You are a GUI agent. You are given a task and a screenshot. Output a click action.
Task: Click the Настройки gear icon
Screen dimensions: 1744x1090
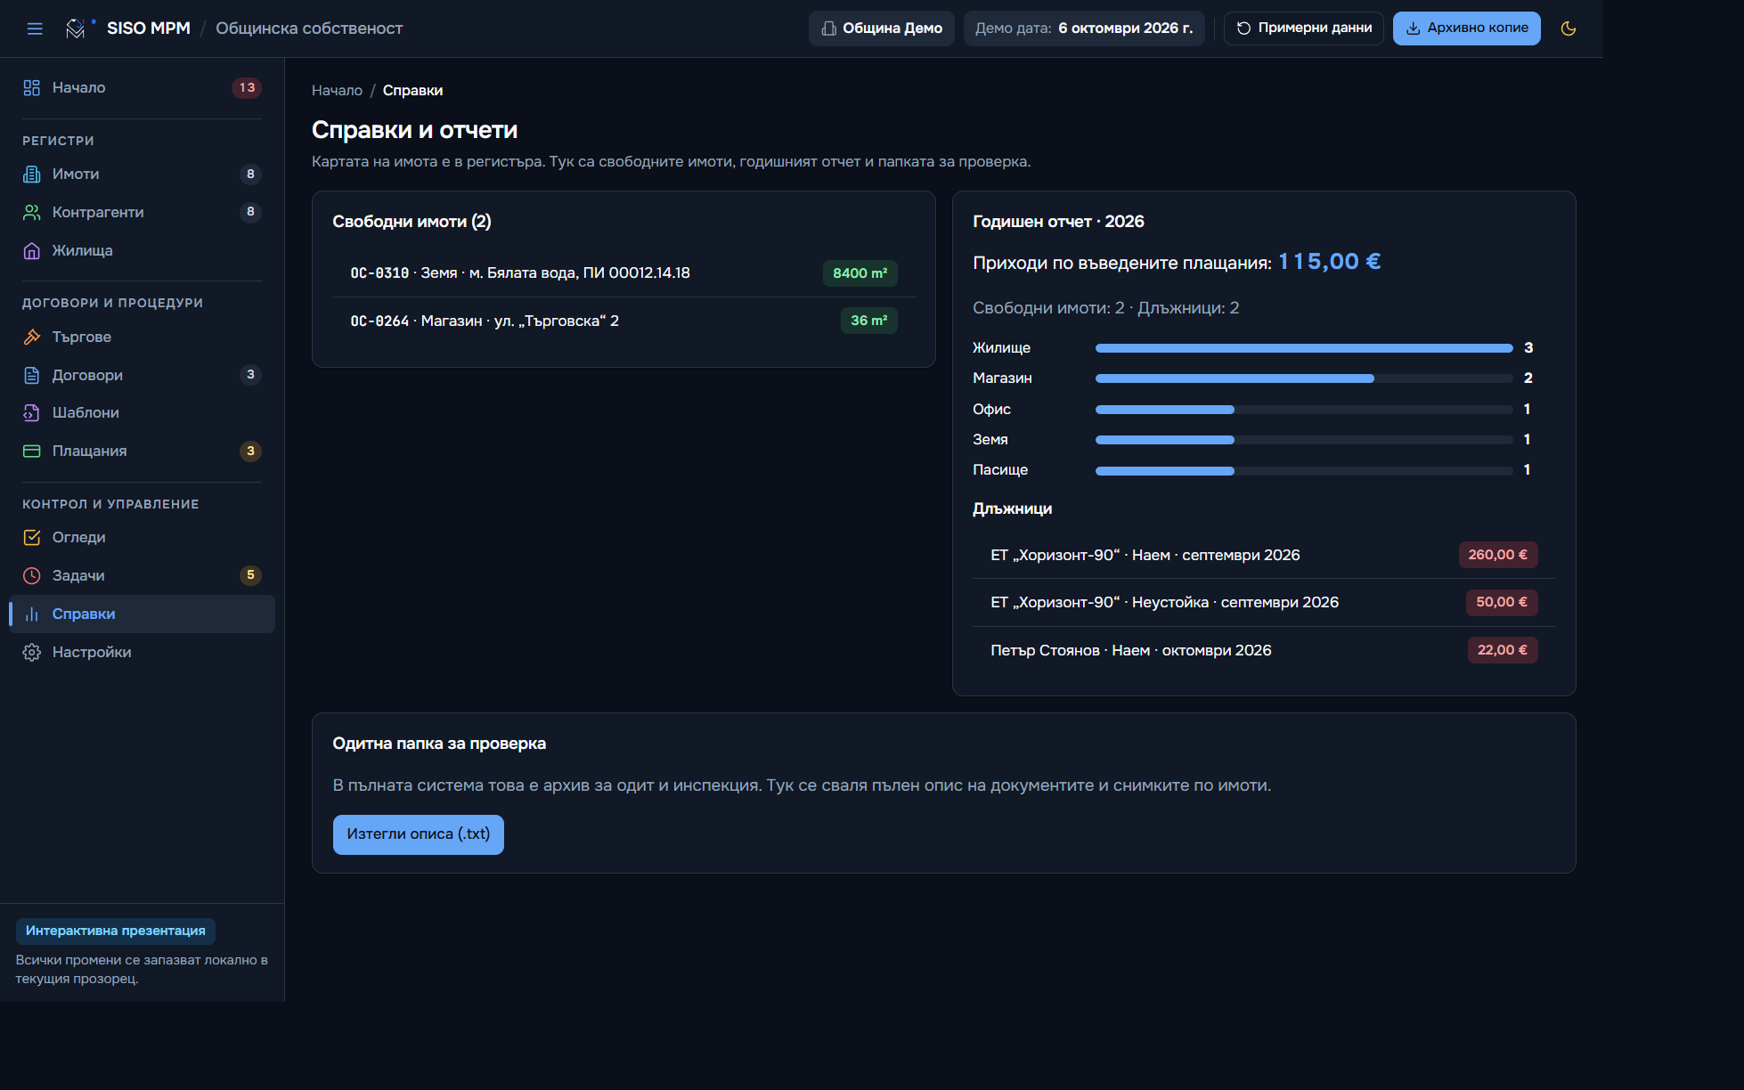[31, 652]
